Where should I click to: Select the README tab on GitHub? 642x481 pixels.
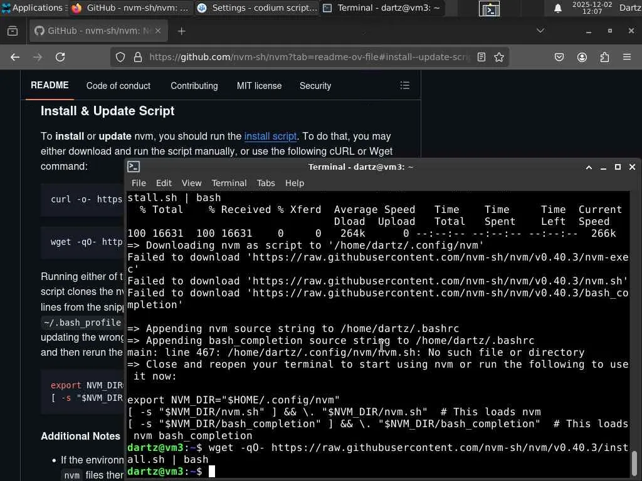tap(50, 85)
